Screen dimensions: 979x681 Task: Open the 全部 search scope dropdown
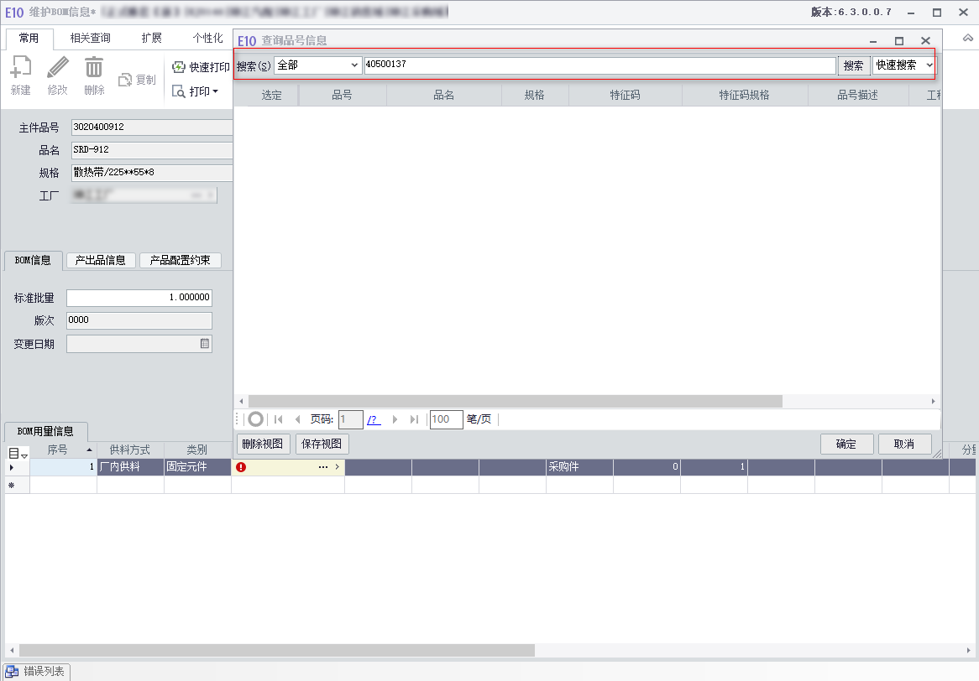coord(318,65)
